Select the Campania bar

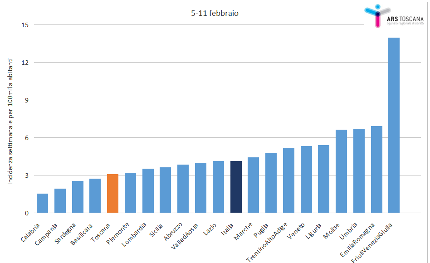(x=60, y=201)
